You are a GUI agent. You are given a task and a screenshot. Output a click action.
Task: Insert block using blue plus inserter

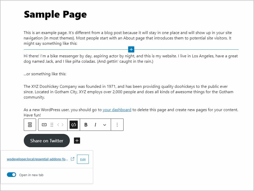[131, 49]
